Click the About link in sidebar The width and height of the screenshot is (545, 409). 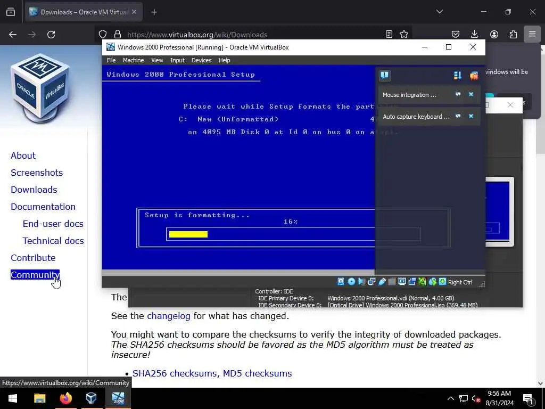click(x=23, y=156)
